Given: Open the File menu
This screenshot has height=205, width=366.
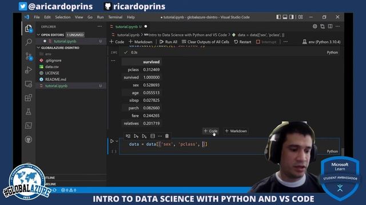Looking at the screenshot, I should pos(37,17).
